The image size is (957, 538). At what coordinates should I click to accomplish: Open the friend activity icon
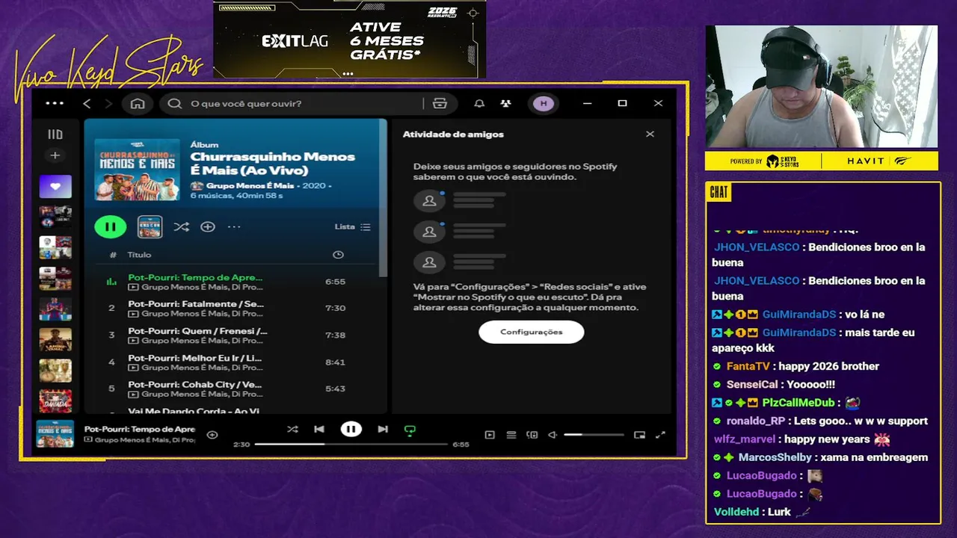pyautogui.click(x=506, y=103)
